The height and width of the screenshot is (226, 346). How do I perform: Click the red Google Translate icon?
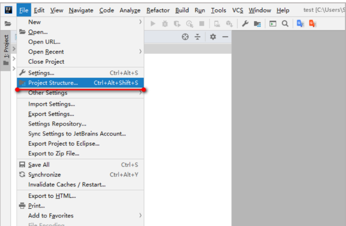(313, 23)
